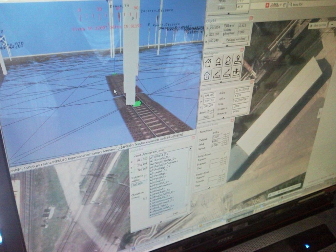Screen dimensions: 336x252
Task: Close the dynamic track panel
Action: click(x=232, y=121)
